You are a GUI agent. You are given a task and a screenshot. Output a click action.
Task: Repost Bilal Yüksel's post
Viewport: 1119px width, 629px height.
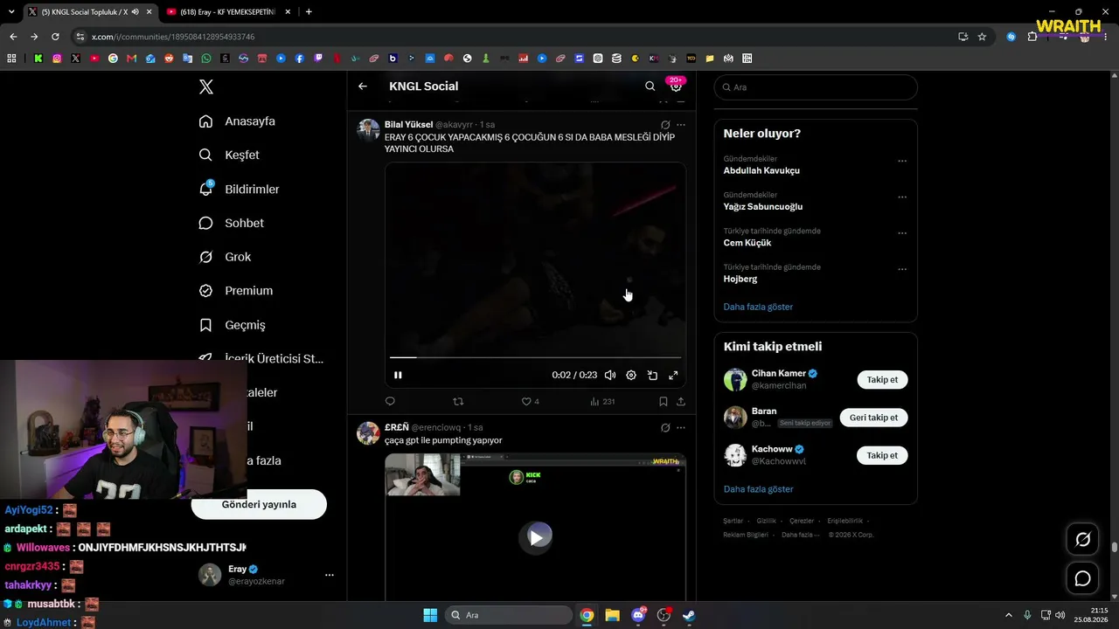[458, 402]
